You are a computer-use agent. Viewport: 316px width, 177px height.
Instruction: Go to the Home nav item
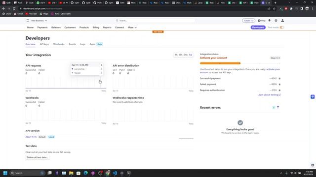(x=30, y=28)
